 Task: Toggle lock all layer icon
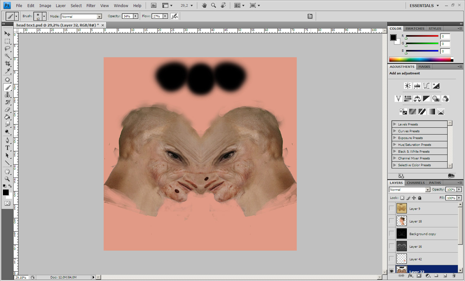coord(420,198)
